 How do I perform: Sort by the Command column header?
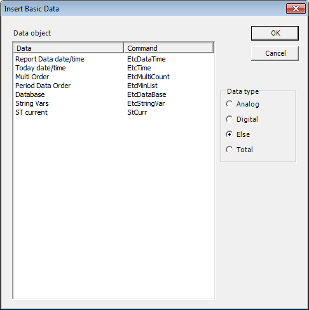click(168, 48)
